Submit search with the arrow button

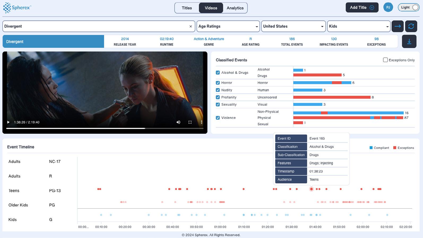click(x=398, y=26)
